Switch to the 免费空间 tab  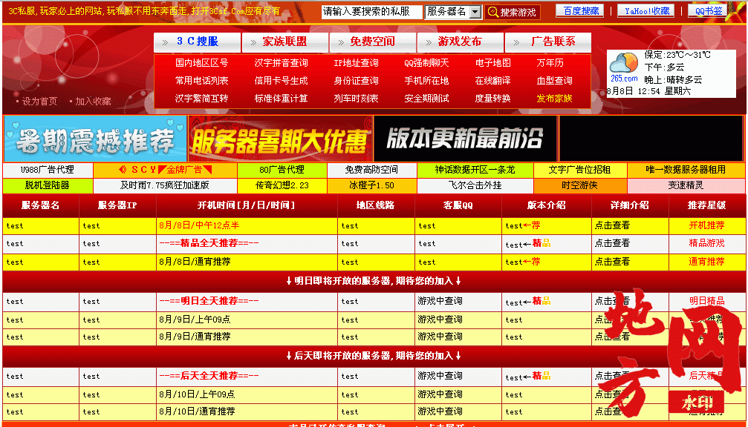click(373, 42)
